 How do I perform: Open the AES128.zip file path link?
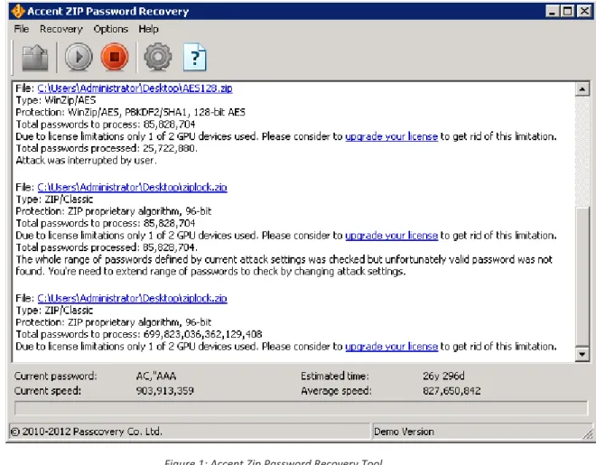(x=135, y=88)
